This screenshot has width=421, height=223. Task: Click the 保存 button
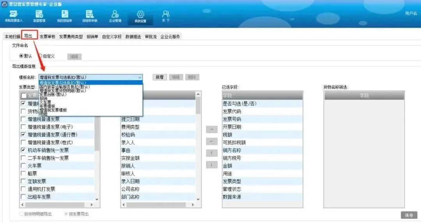click(409, 215)
